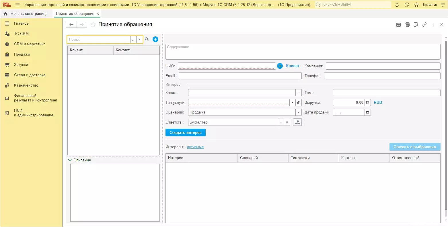Clear the Ответств. field with X button
448x227 pixels.
pos(287,122)
